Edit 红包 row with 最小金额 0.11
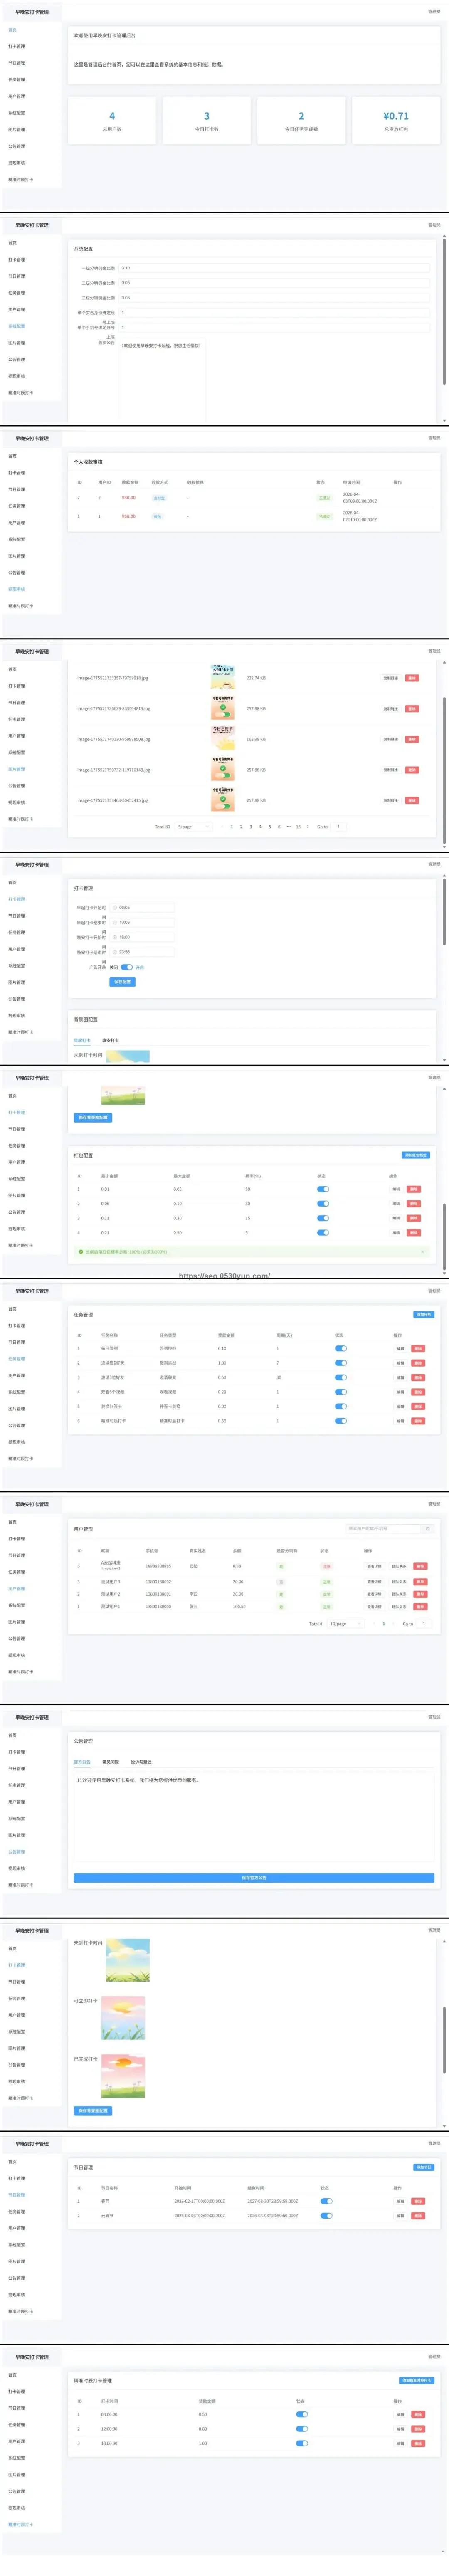The height and width of the screenshot is (2557, 449). (396, 1218)
